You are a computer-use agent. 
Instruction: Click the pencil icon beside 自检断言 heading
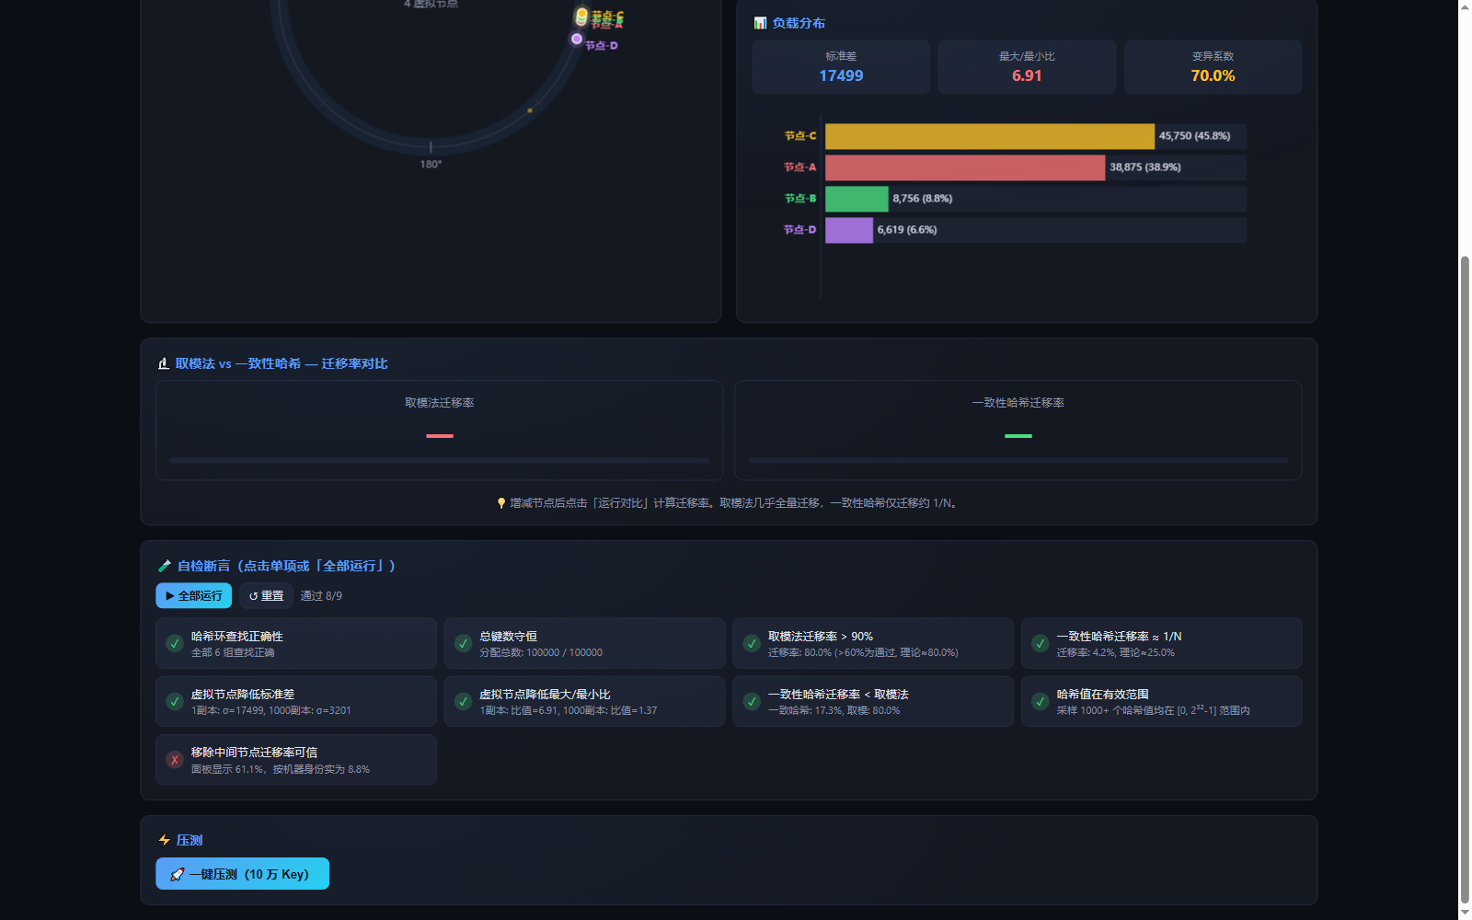165,566
